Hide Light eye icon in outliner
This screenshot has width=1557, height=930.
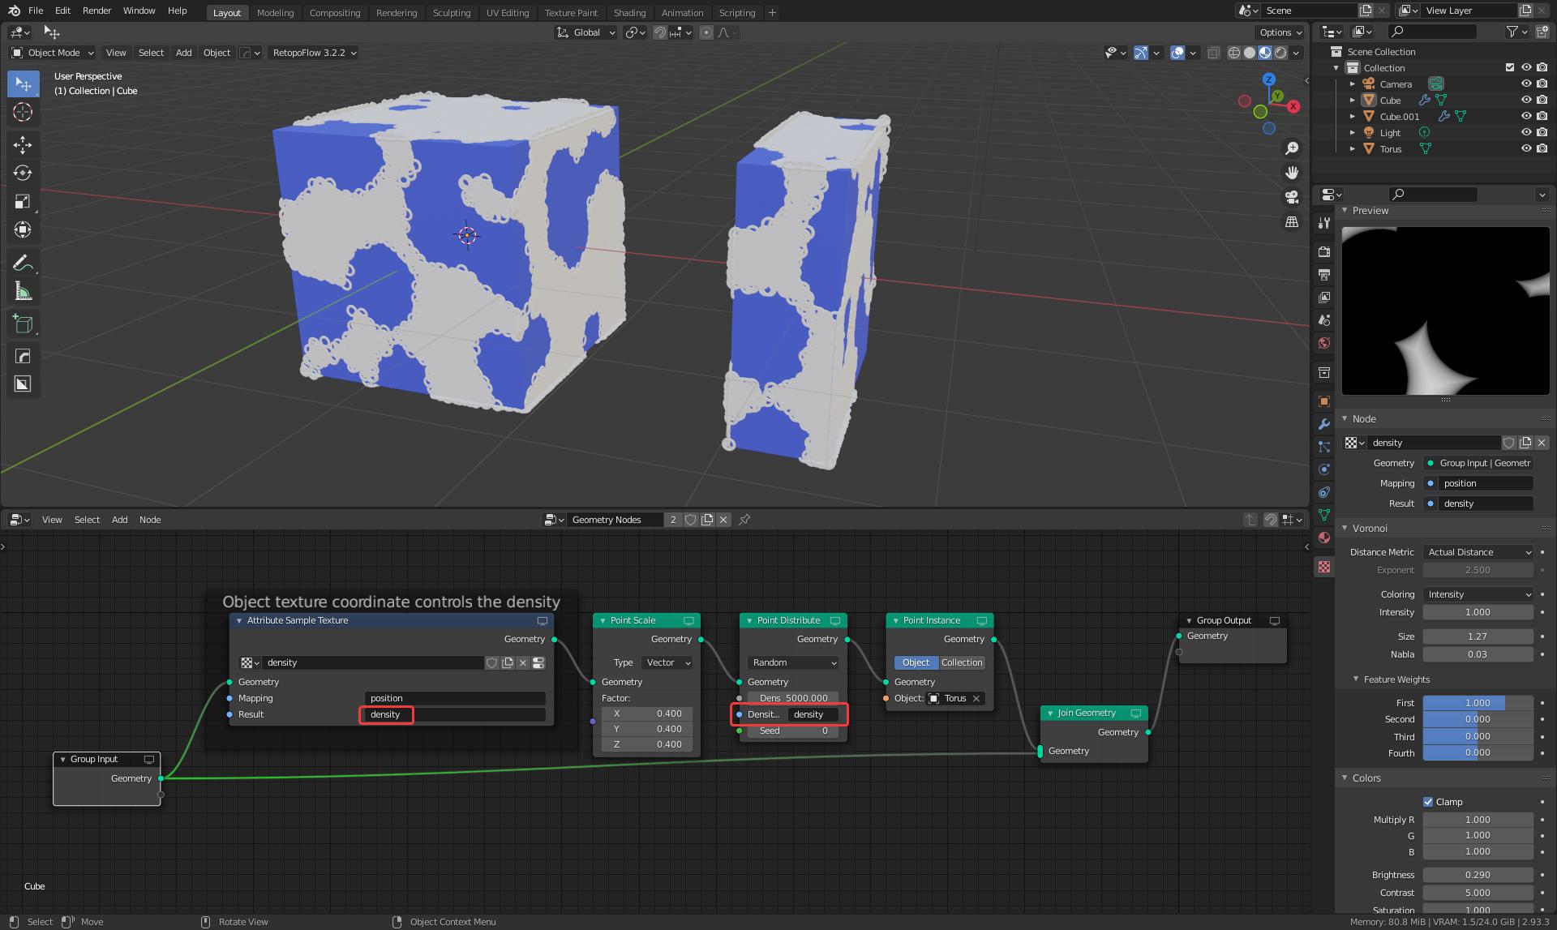point(1525,132)
